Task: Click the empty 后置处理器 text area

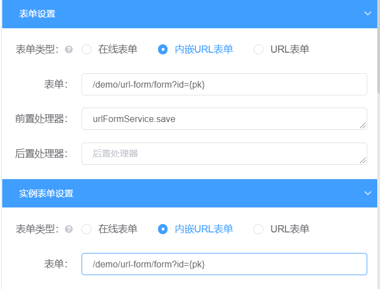Action: coord(224,154)
